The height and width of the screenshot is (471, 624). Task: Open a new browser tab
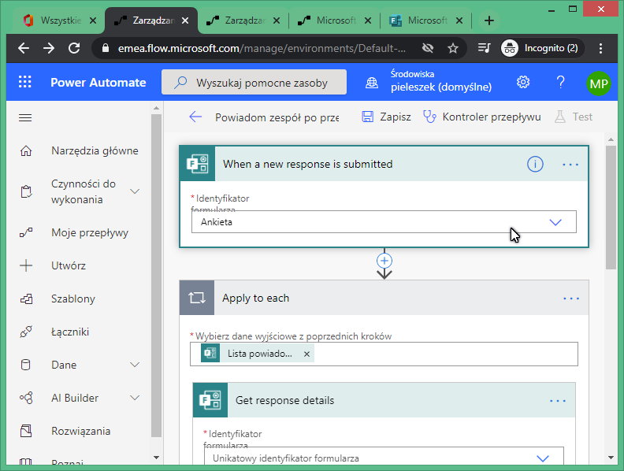click(x=489, y=20)
